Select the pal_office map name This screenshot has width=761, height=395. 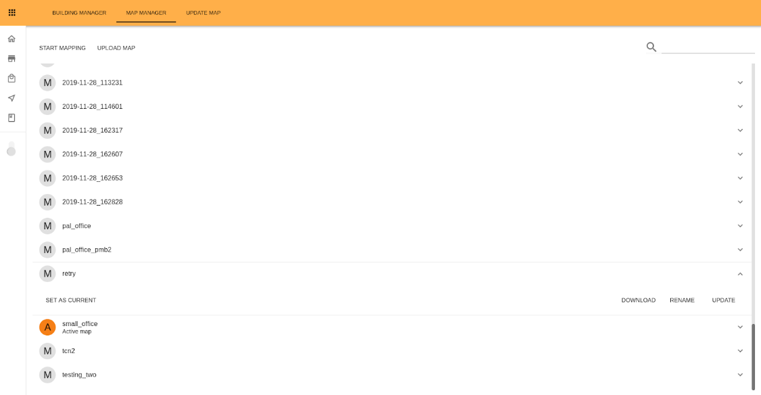[x=76, y=226]
